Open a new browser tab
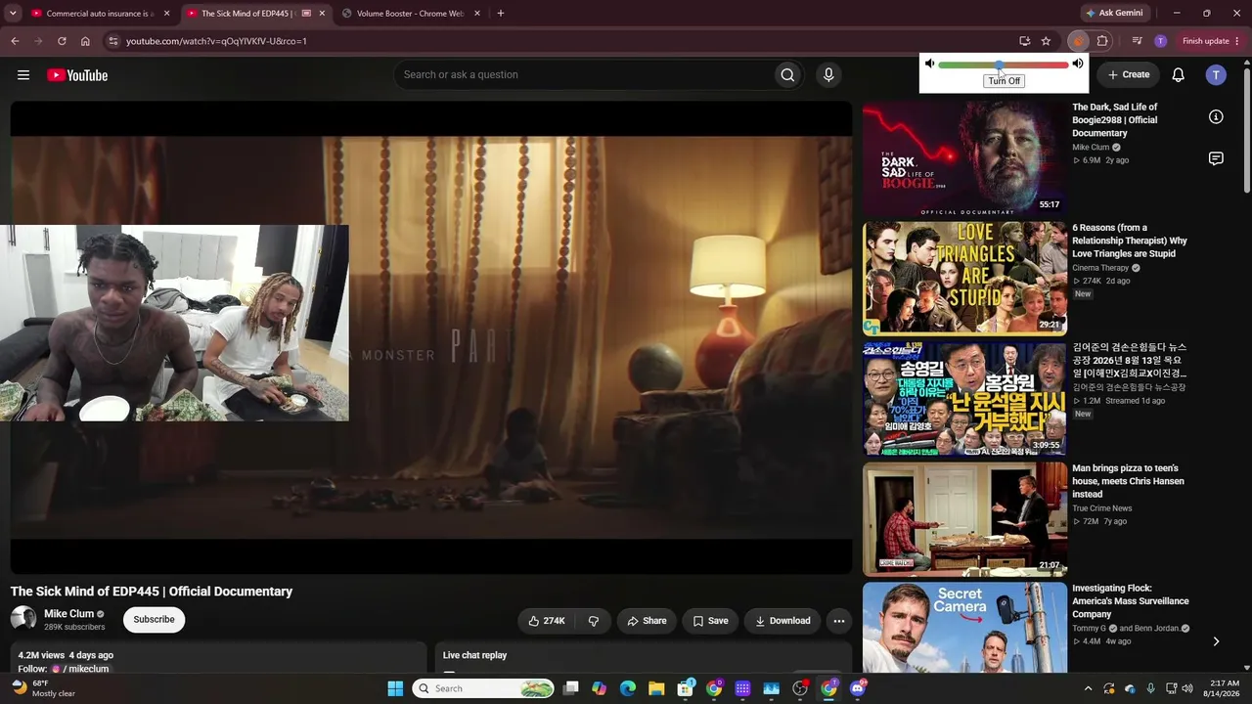The width and height of the screenshot is (1252, 704). (x=501, y=14)
